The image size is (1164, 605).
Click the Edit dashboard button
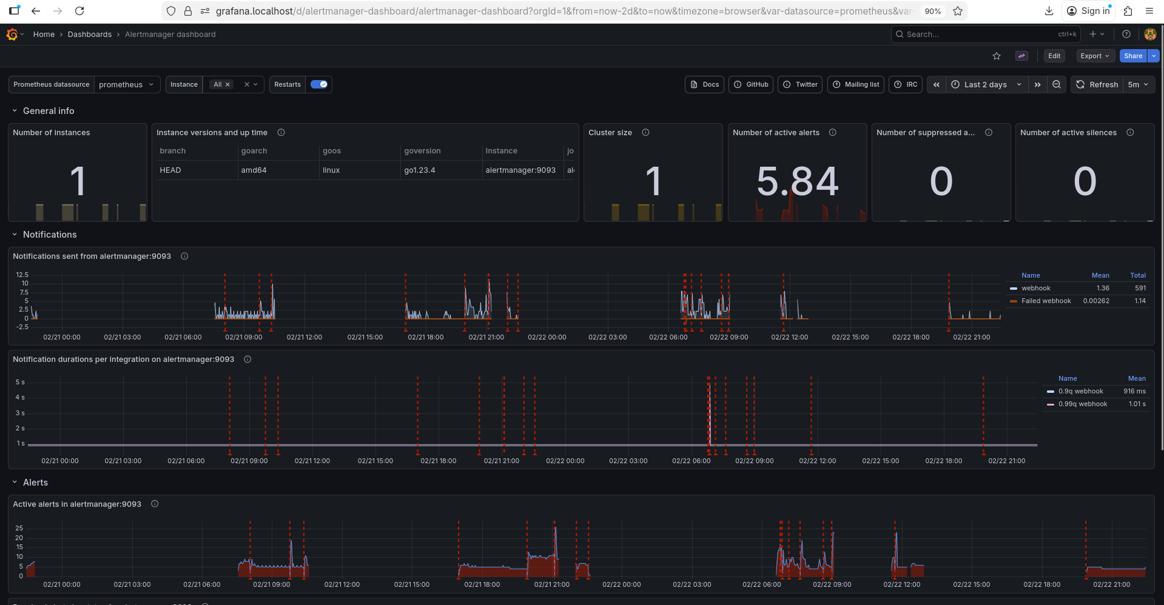click(x=1054, y=56)
